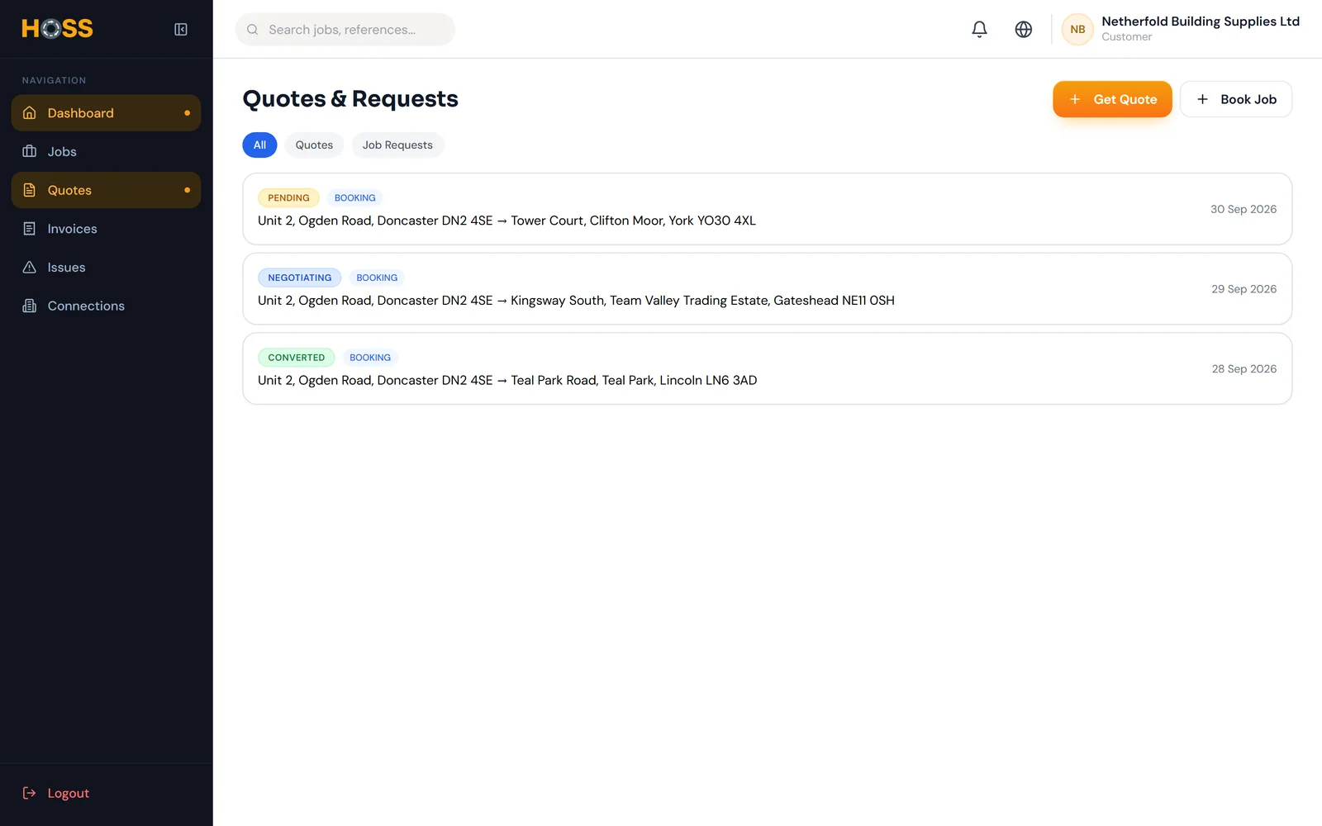Click the Dashboard home icon

[30, 113]
